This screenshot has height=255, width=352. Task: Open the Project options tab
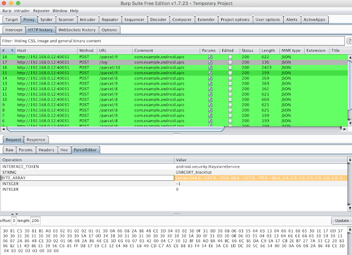[x=235, y=20]
